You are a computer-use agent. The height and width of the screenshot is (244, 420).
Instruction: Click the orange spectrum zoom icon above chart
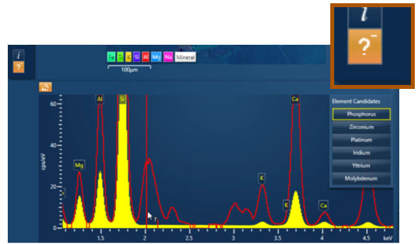46,87
